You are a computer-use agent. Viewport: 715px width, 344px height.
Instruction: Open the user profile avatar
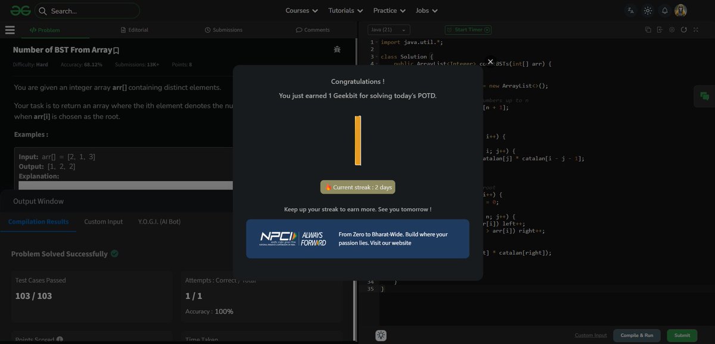[x=680, y=11]
